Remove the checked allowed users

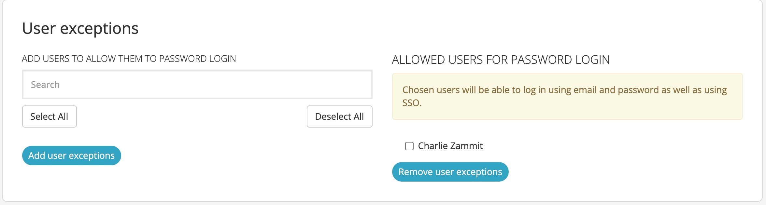coord(450,172)
